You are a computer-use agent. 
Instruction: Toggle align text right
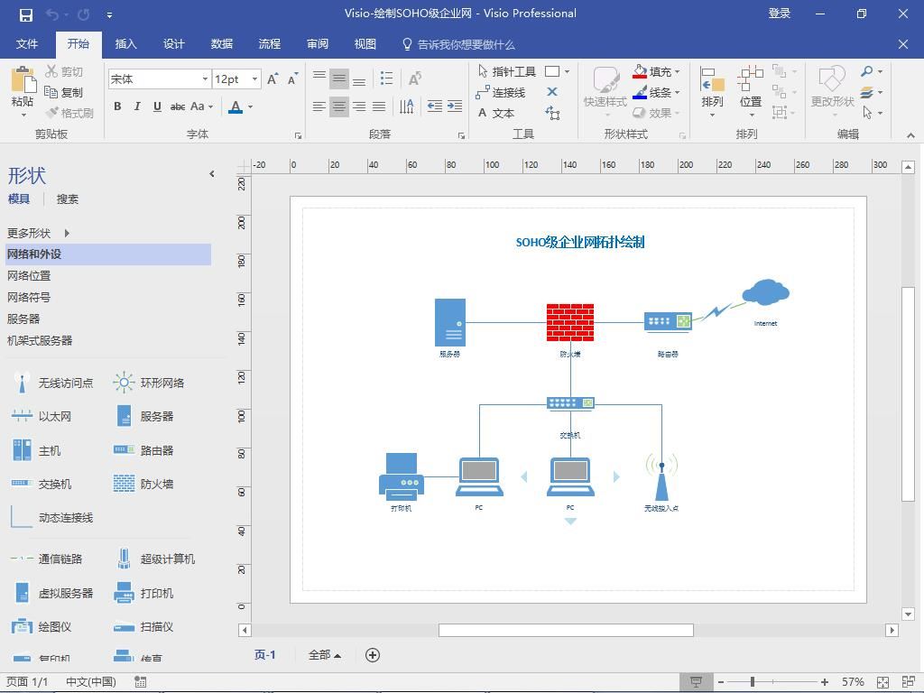359,106
